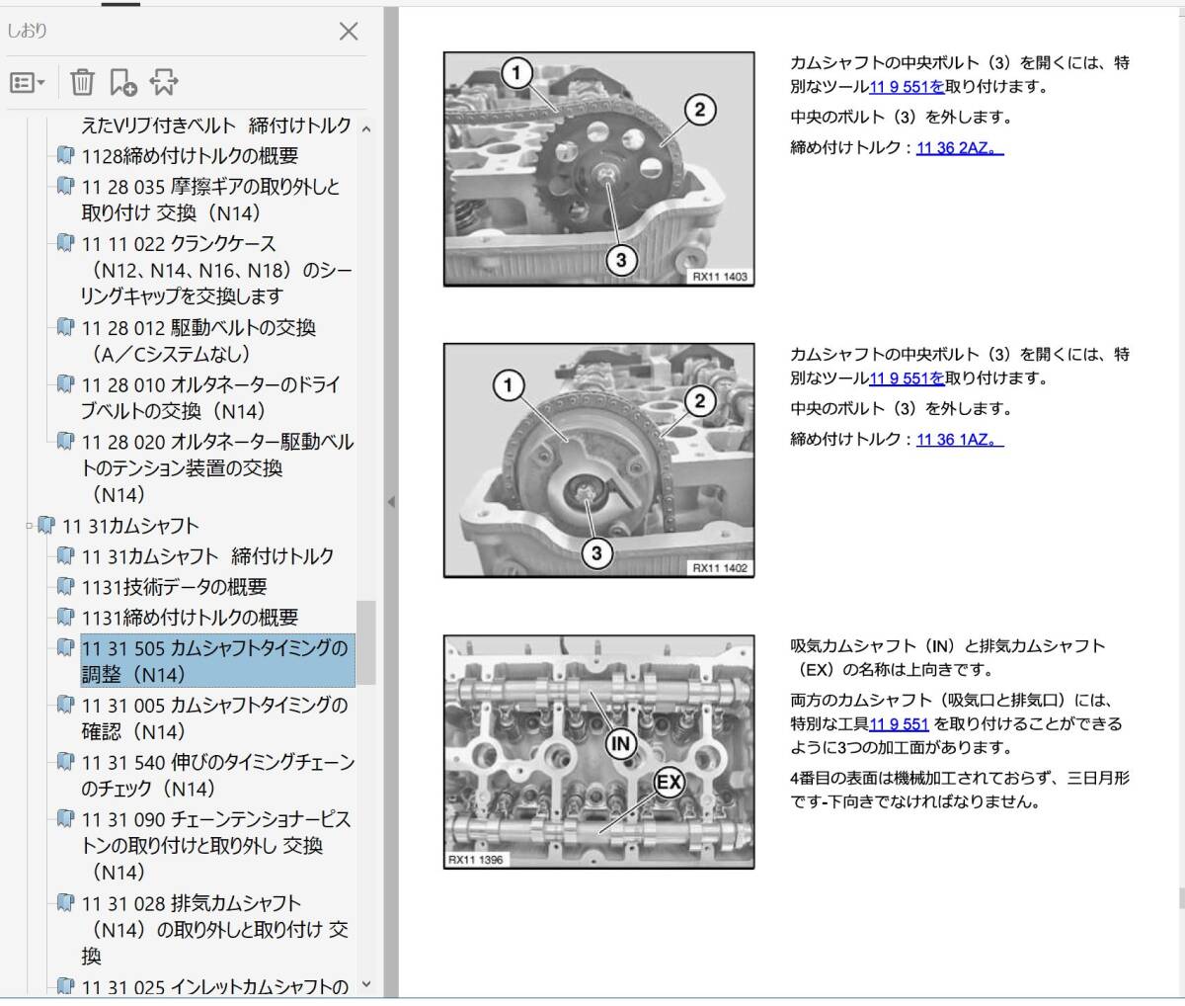Click the RX11 1396 camshaft IN/EX image

(x=599, y=752)
